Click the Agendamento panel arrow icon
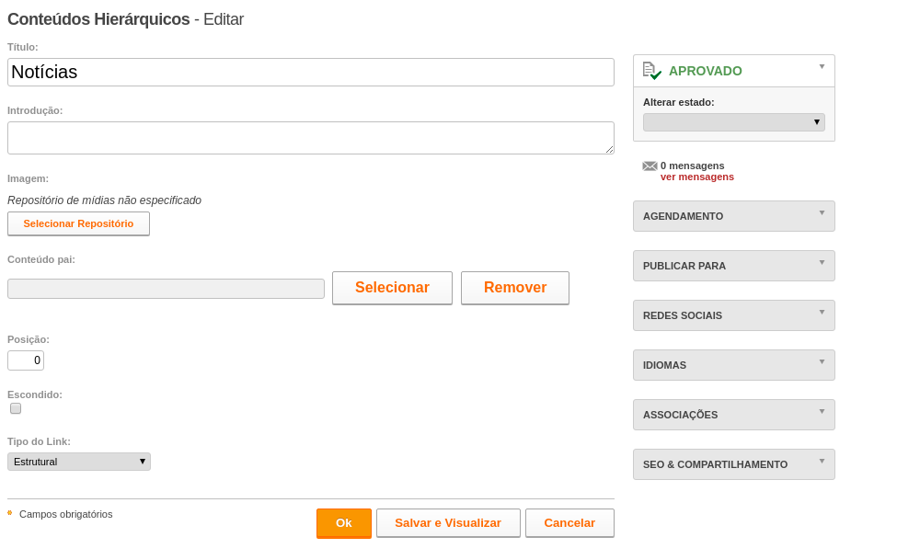Image resolution: width=897 pixels, height=560 pixels. point(822,212)
